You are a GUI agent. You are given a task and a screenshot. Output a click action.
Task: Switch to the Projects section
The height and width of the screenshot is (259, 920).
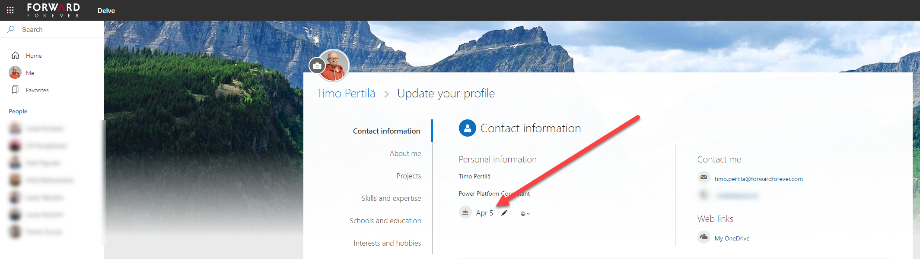click(408, 176)
